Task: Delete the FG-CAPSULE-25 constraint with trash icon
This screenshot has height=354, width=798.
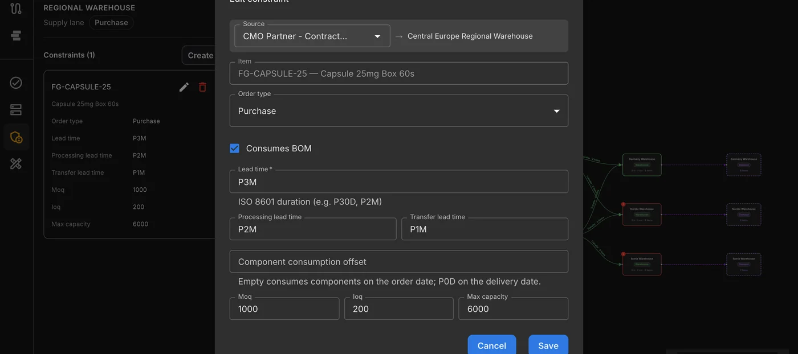Action: pyautogui.click(x=202, y=87)
